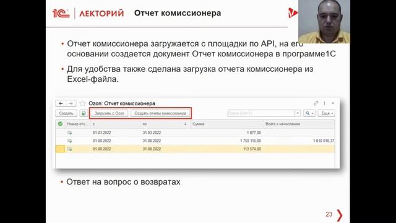Sort by the 'по' column header
Image resolution: width=396 pixels, height=223 pixels.
tap(165, 124)
